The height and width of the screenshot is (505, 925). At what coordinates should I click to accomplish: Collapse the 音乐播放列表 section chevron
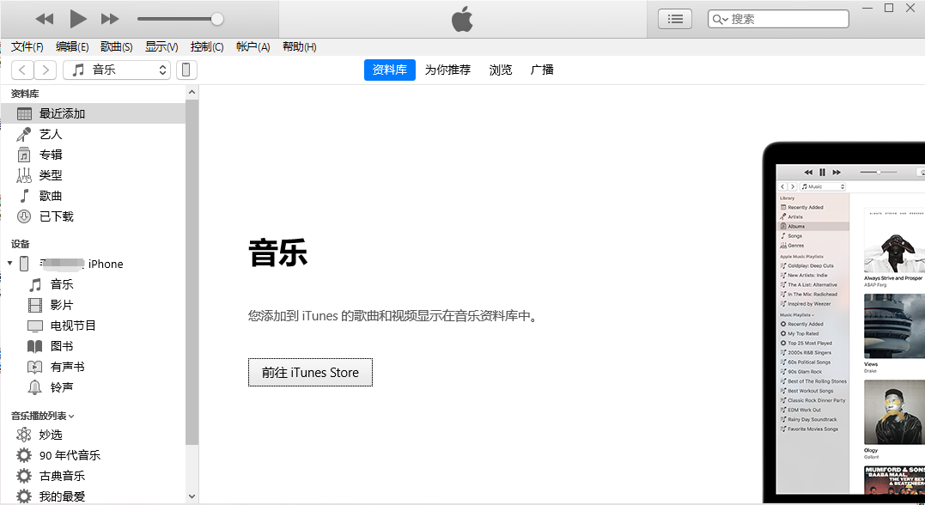click(71, 416)
